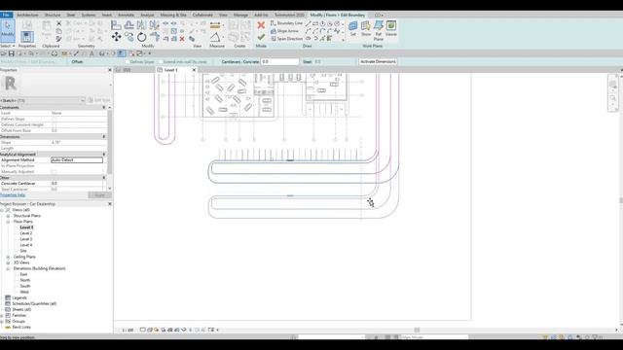Click the Save icon in quick access toolbar
The image size is (623, 350).
click(x=12, y=53)
